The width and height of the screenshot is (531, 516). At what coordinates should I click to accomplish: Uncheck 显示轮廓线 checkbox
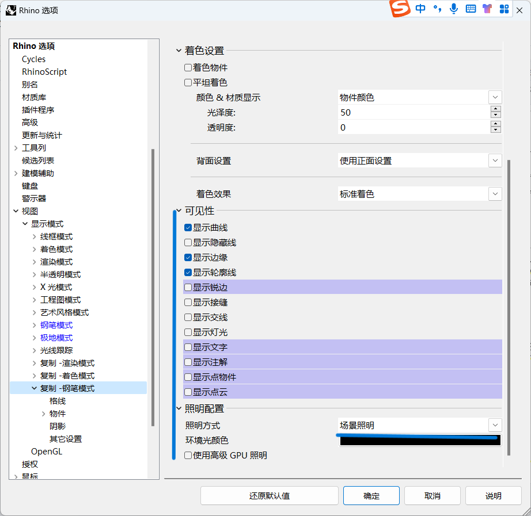(188, 272)
